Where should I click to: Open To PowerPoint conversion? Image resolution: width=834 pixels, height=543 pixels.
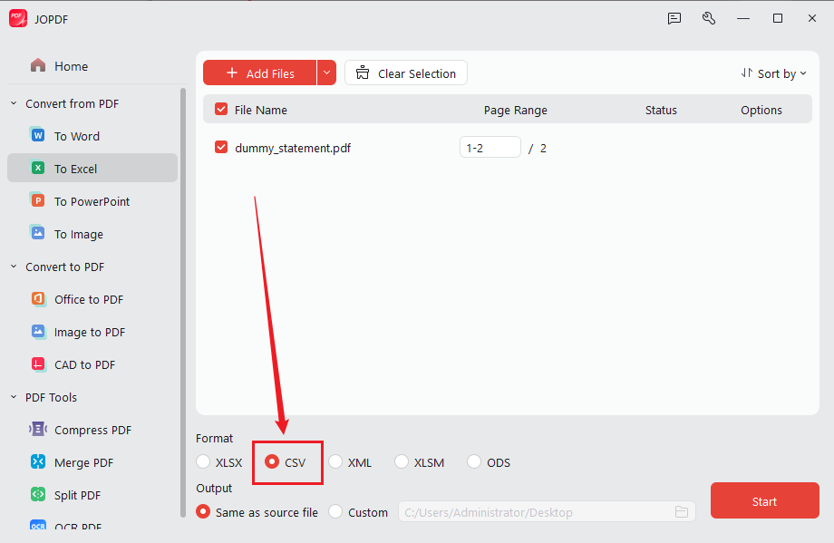[92, 201]
